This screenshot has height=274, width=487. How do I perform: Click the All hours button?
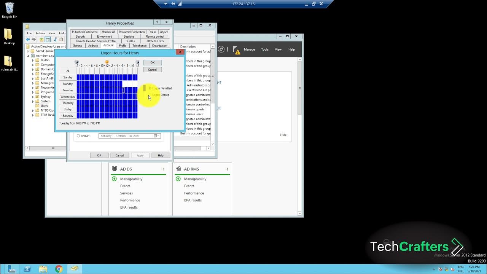pos(68,71)
